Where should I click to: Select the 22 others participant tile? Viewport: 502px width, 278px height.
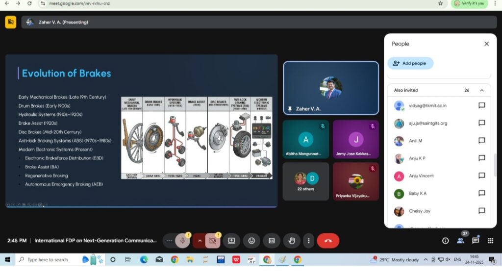click(305, 182)
